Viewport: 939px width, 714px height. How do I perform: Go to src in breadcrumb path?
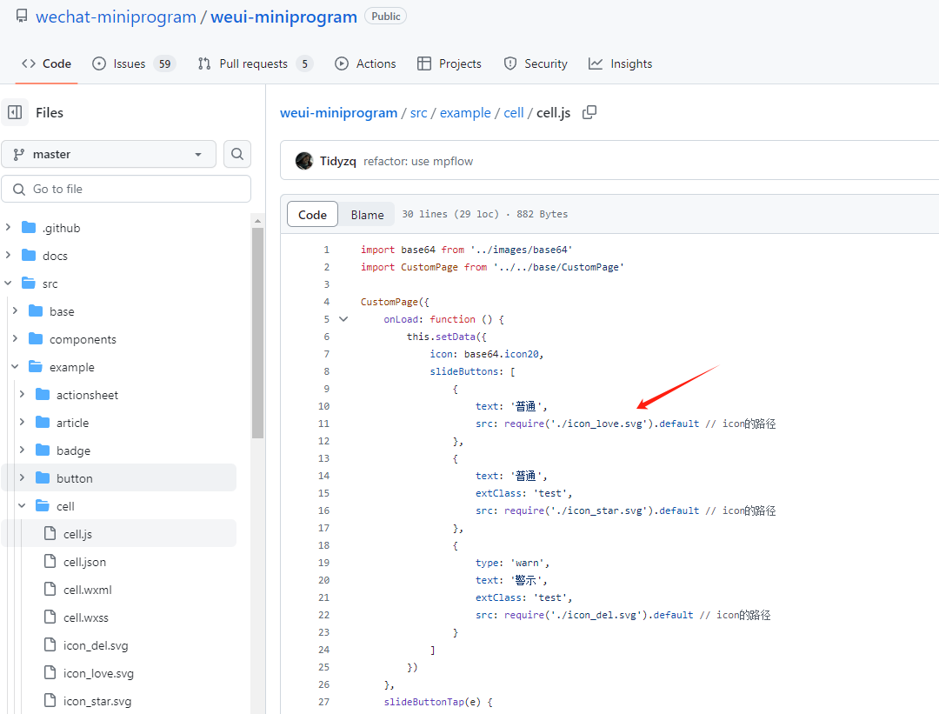coord(418,112)
